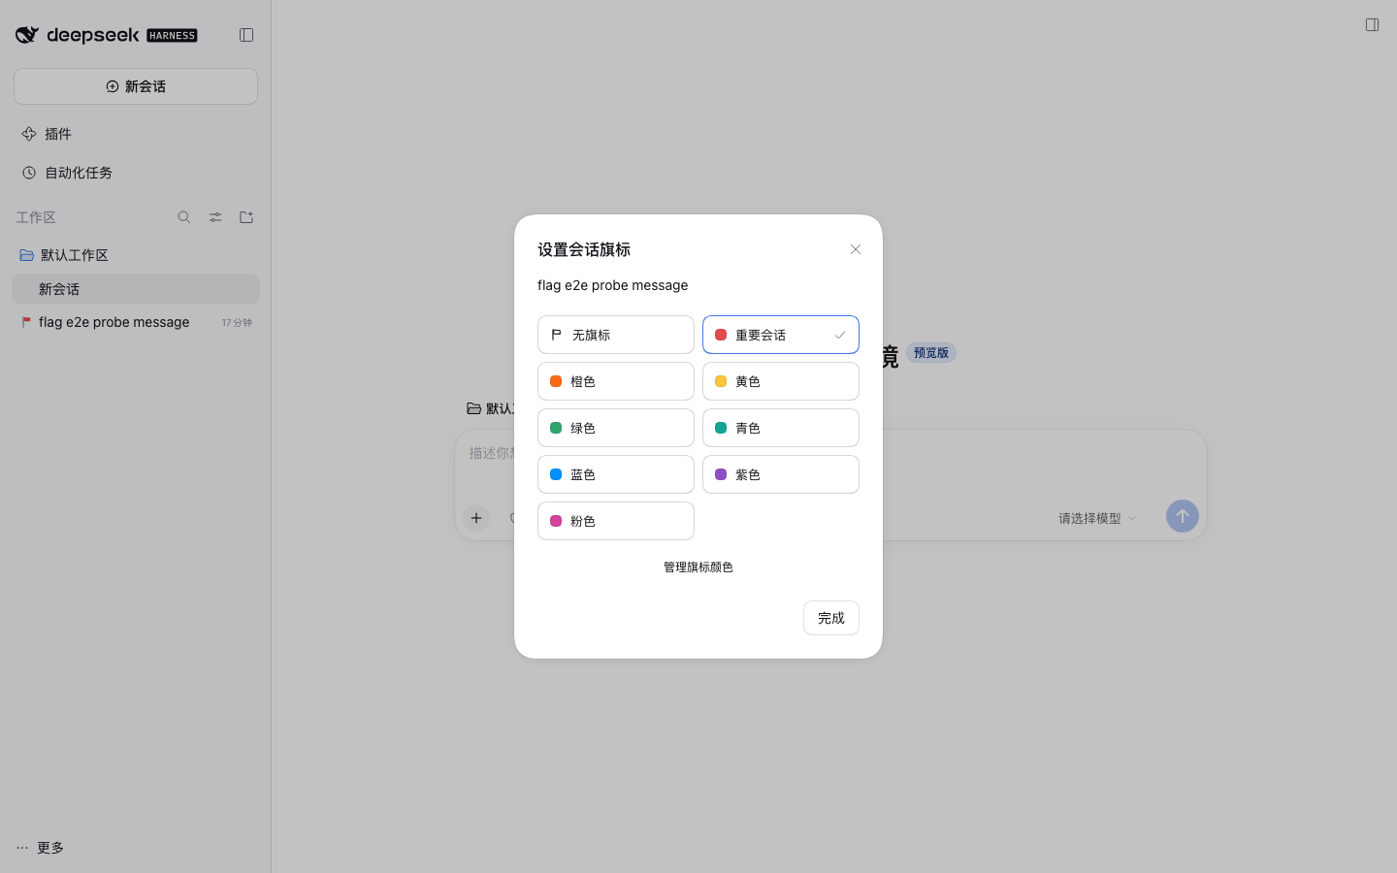The height and width of the screenshot is (873, 1397).
Task: Open the 更多 menu at the sidebar bottom
Action: [41, 848]
